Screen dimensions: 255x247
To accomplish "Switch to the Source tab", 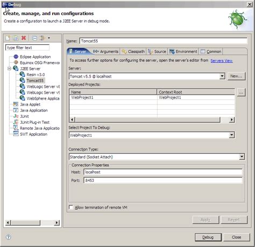I will [x=157, y=52].
